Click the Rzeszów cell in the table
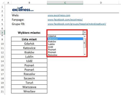The width and height of the screenshot is (121, 95). coord(29,74)
